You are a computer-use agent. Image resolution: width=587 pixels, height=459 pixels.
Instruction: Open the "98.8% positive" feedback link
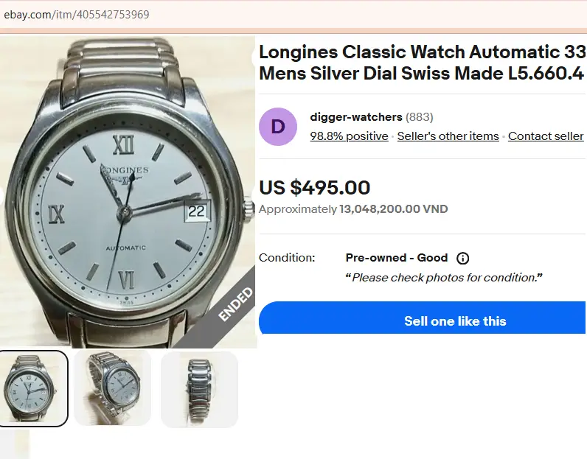[x=349, y=136]
